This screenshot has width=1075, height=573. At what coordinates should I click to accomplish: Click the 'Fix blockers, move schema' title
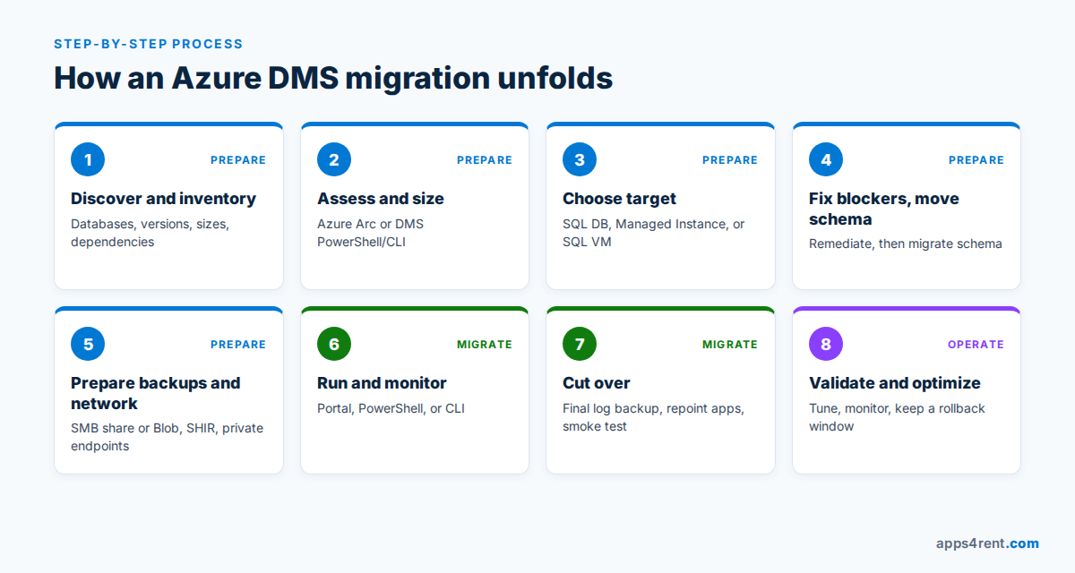point(884,209)
